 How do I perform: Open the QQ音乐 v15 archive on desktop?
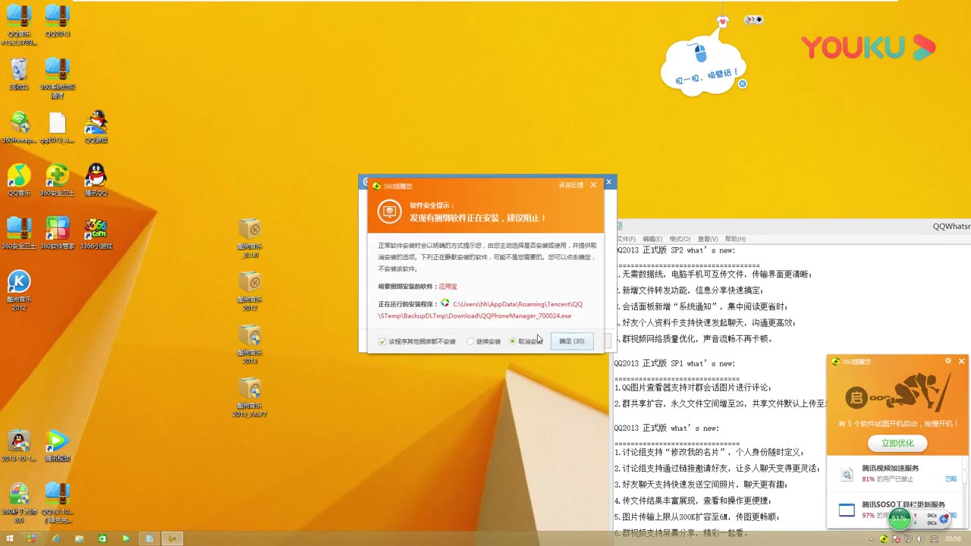click(19, 24)
